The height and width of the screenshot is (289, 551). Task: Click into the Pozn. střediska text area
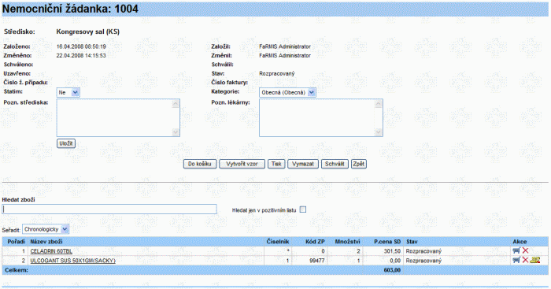pyautogui.click(x=118, y=118)
